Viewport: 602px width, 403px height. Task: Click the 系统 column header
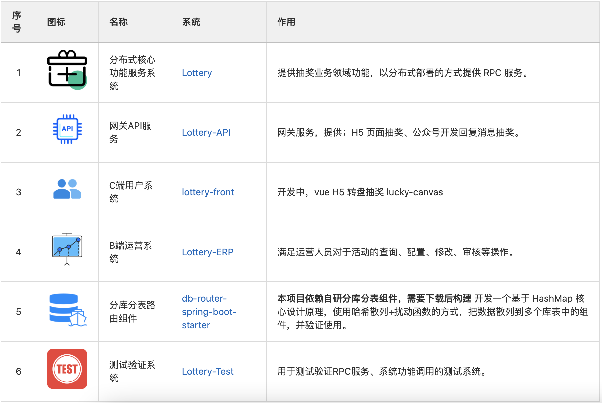coord(191,22)
